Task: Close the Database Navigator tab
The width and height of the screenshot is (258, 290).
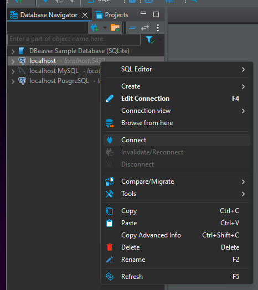Action: (85, 15)
